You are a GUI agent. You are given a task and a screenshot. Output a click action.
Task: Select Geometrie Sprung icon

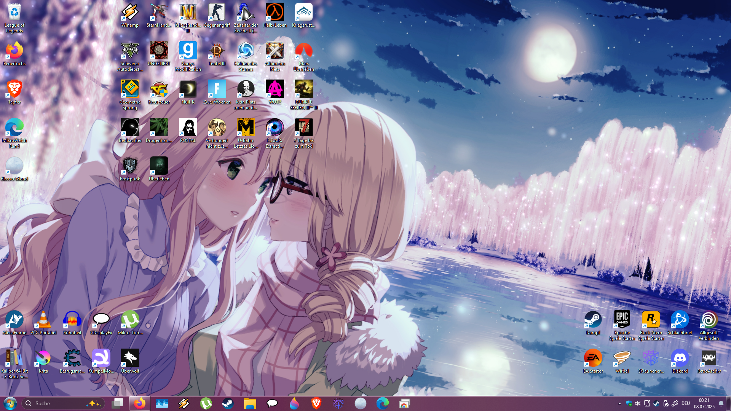(x=130, y=95)
